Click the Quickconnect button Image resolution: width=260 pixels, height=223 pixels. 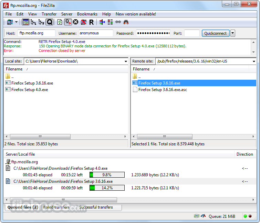click(215, 33)
